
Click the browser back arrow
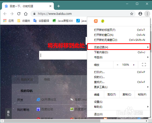click(5, 14)
